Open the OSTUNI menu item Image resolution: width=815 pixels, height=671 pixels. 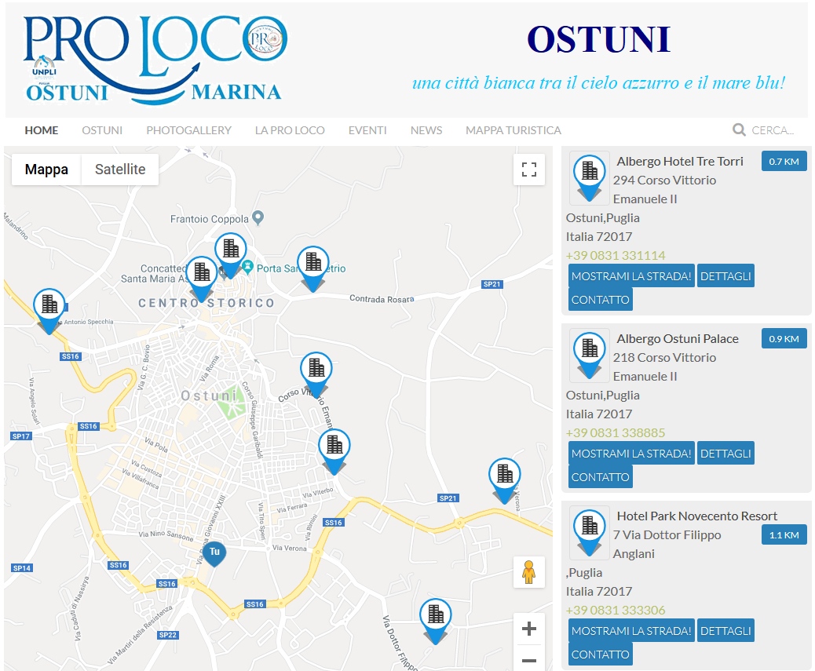(102, 130)
